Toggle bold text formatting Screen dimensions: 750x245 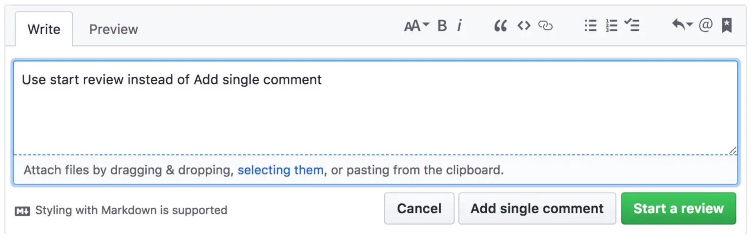point(442,26)
